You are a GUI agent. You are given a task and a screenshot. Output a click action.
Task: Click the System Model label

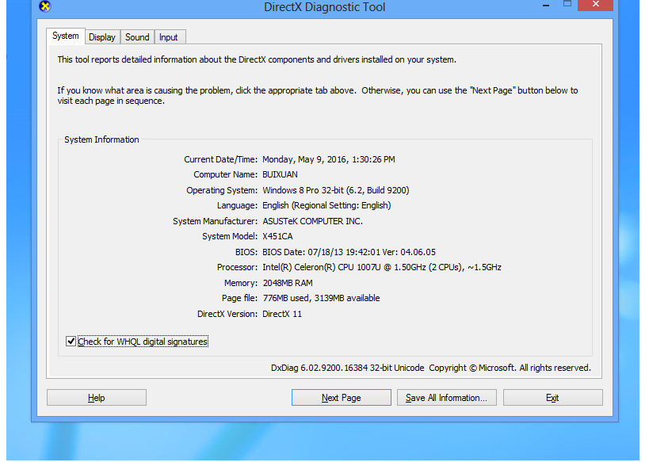[x=230, y=236]
